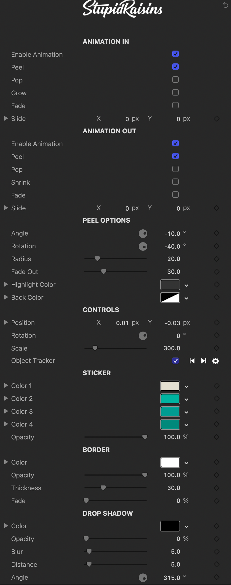Expand the Position parameter triangle
231x585 pixels.
(x=6, y=322)
